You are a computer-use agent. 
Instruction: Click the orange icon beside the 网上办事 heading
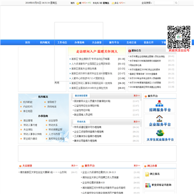click(145, 166)
